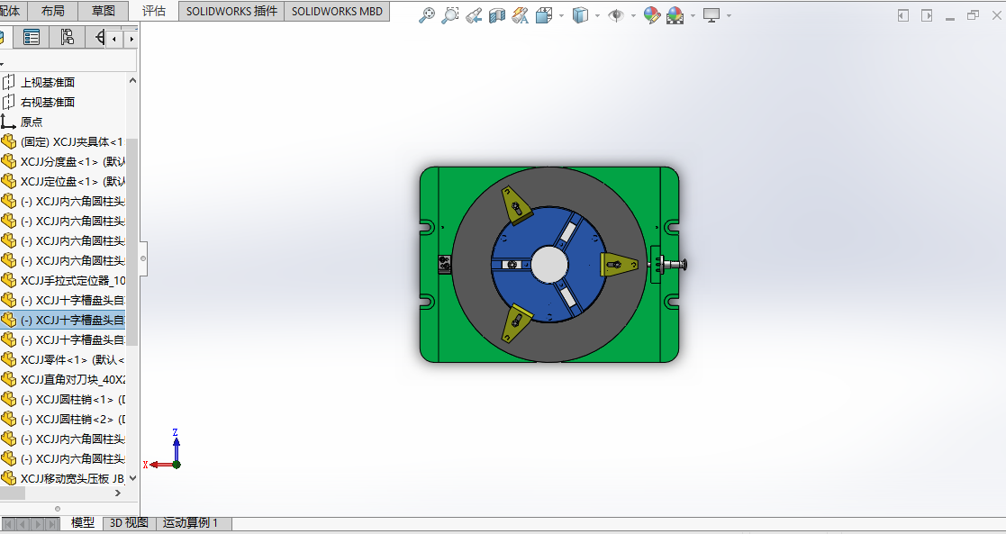The height and width of the screenshot is (534, 1006).
Task: Click the manager tabs left scroll arrow
Action: pos(114,39)
